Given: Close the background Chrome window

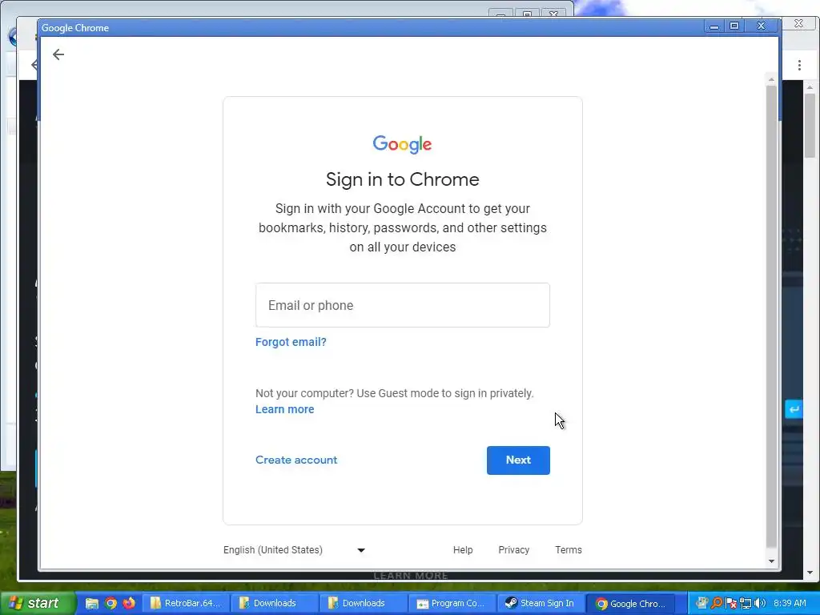Looking at the screenshot, I should pos(798,23).
